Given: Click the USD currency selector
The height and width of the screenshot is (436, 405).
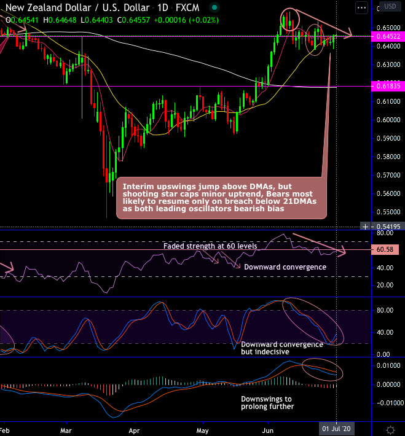Looking at the screenshot, I should pyautogui.click(x=390, y=6).
